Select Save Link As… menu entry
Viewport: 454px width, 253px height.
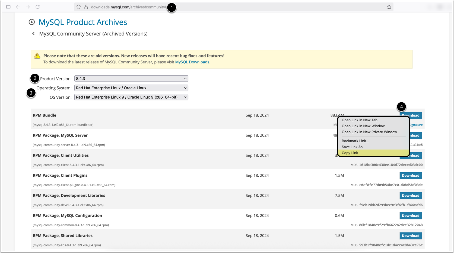click(353, 147)
